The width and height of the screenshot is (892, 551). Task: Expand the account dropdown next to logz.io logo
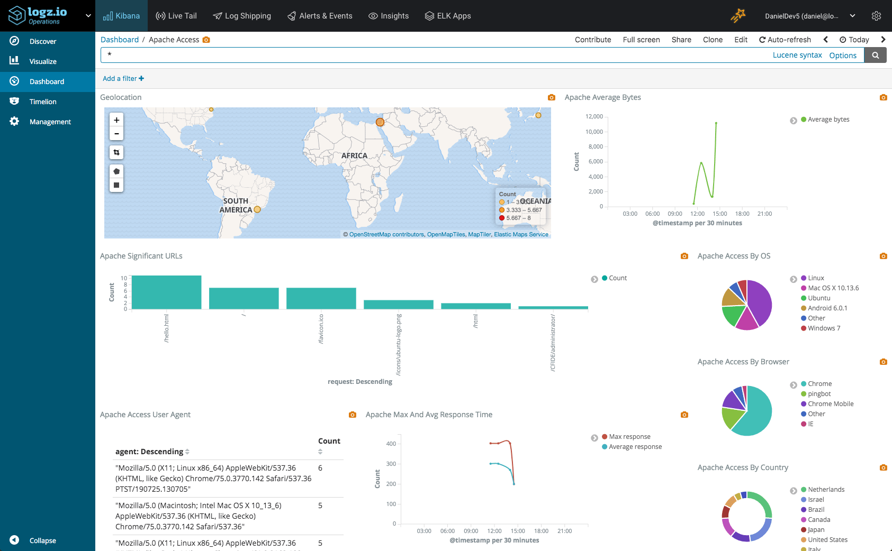tap(88, 16)
